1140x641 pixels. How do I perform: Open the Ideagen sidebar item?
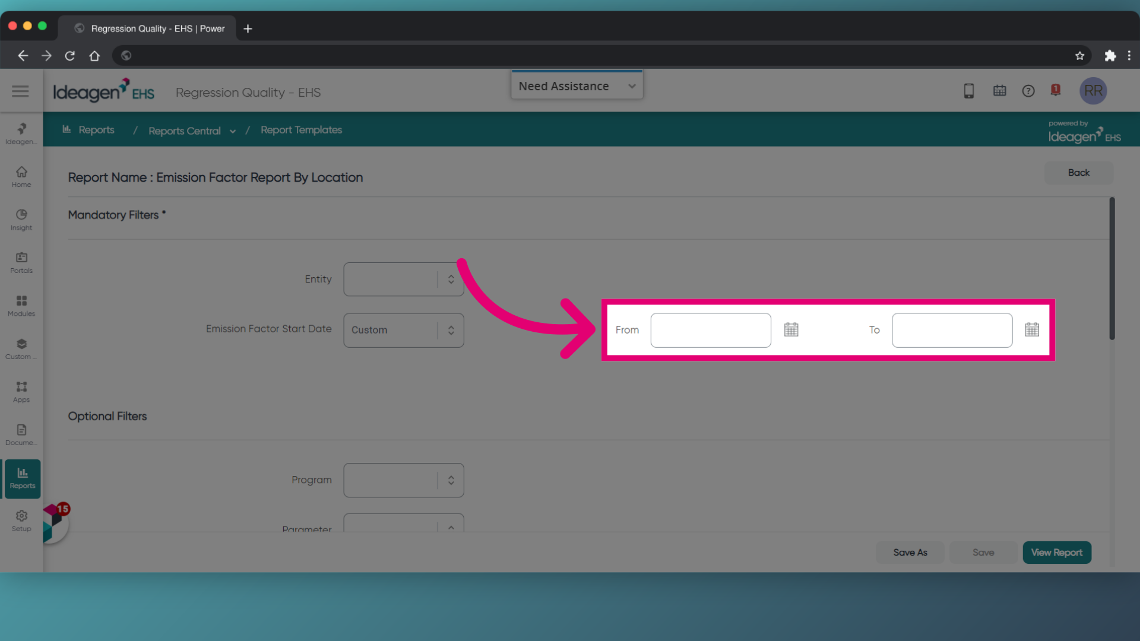[21, 134]
